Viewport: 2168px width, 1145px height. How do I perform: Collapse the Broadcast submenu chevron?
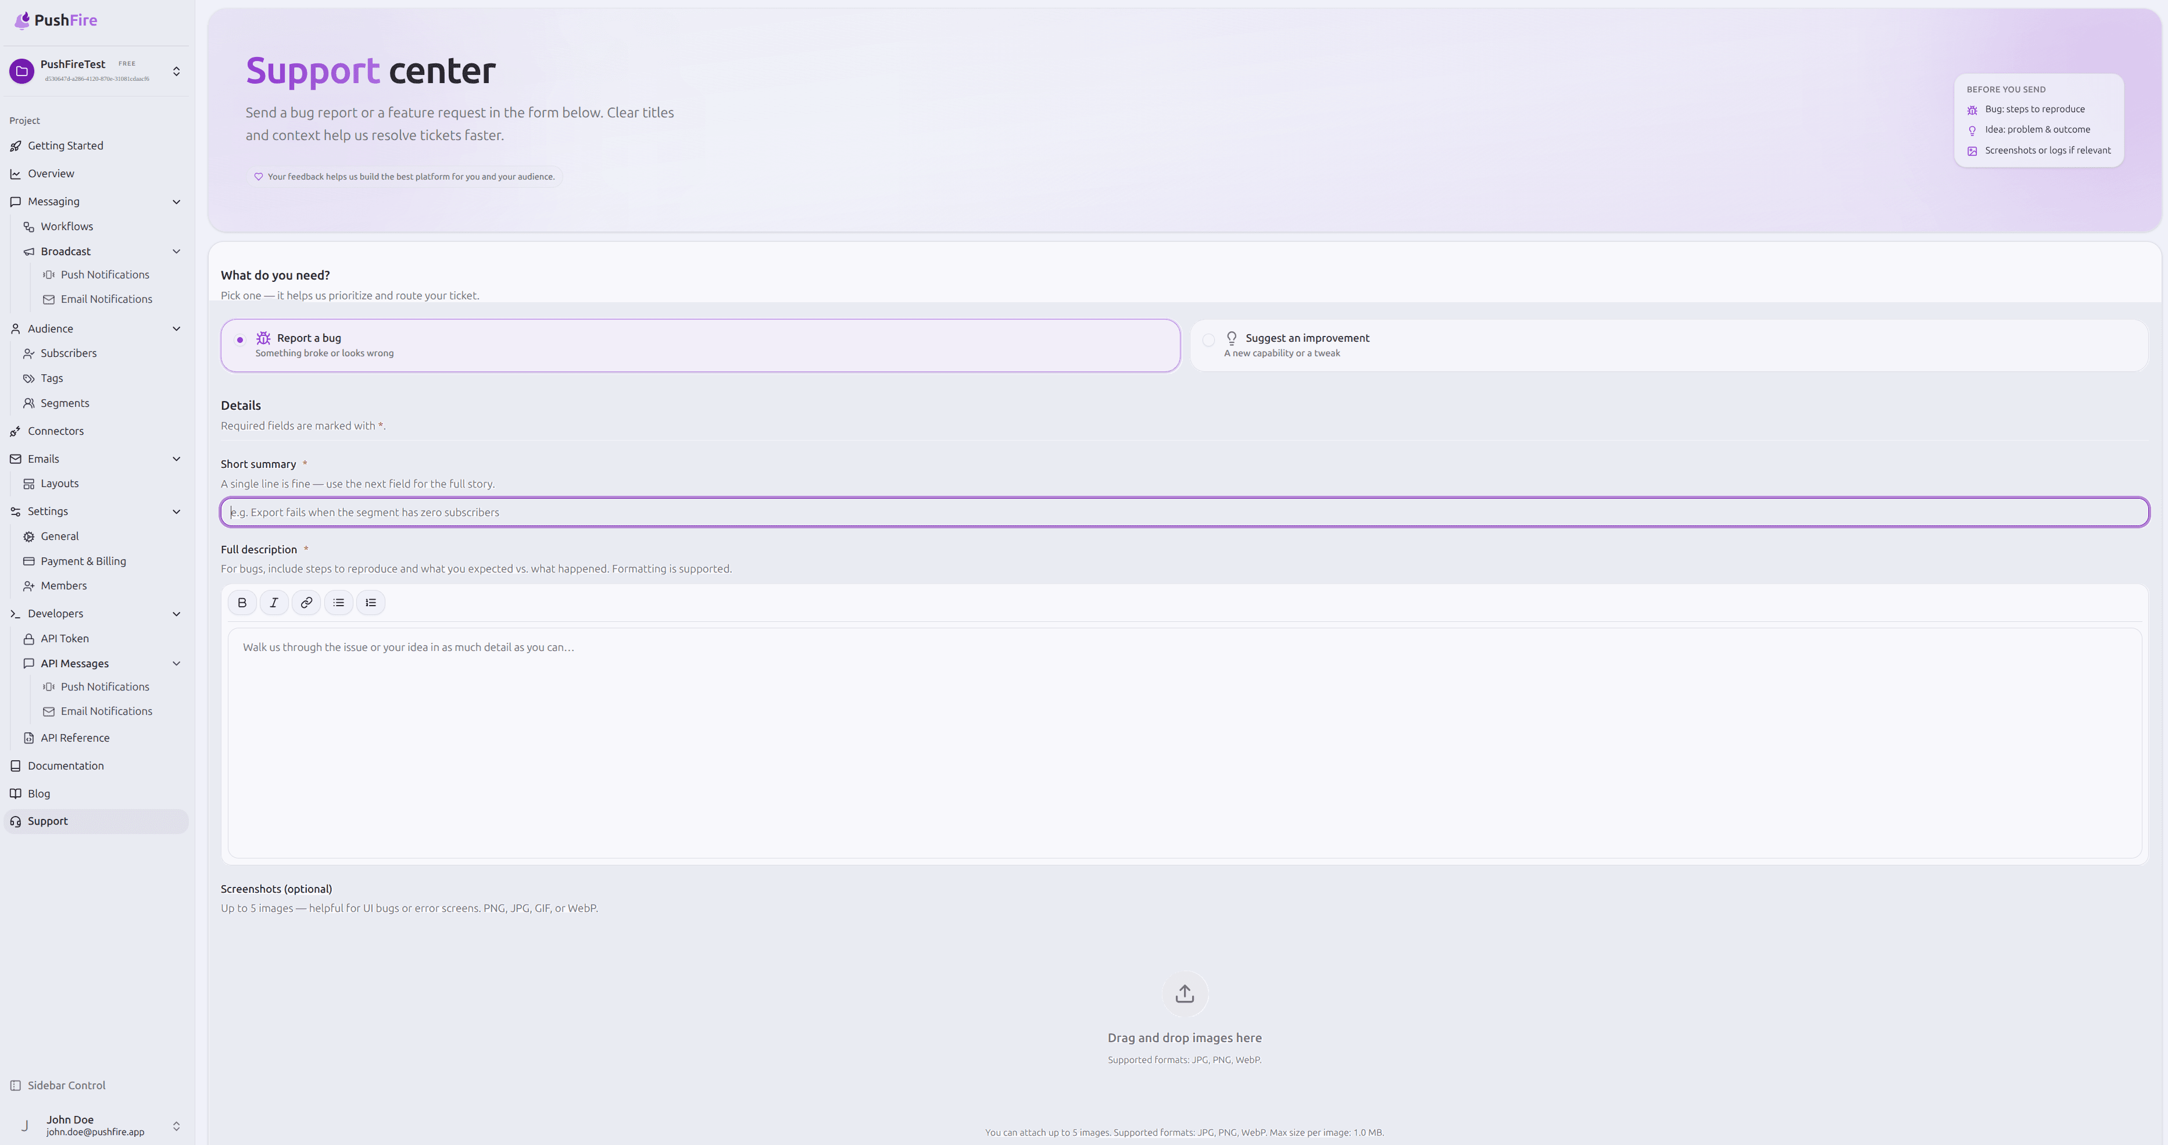[176, 252]
